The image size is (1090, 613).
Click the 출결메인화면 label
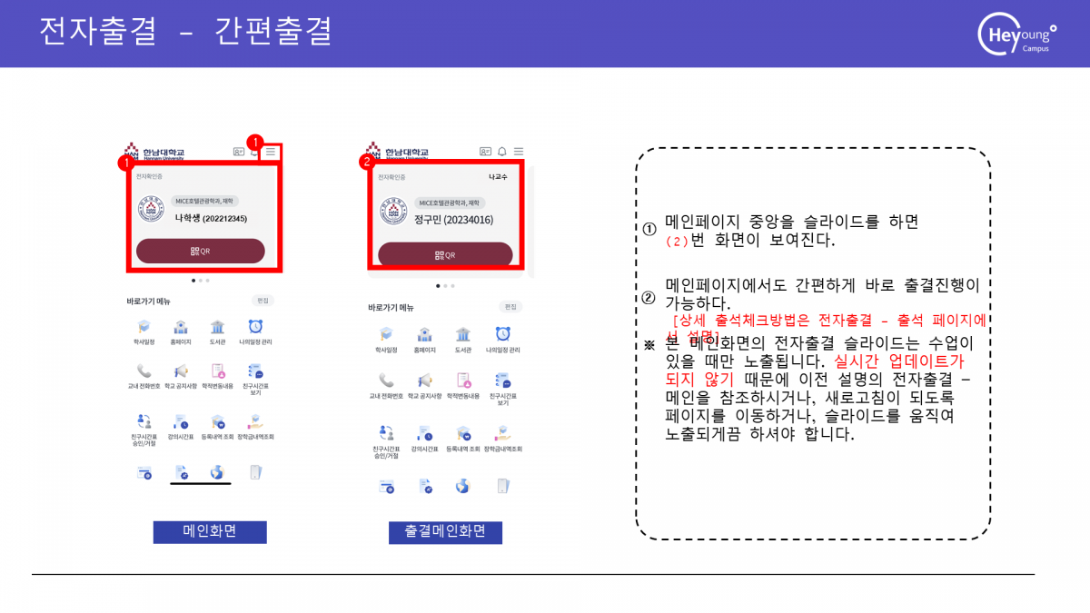coord(446,532)
